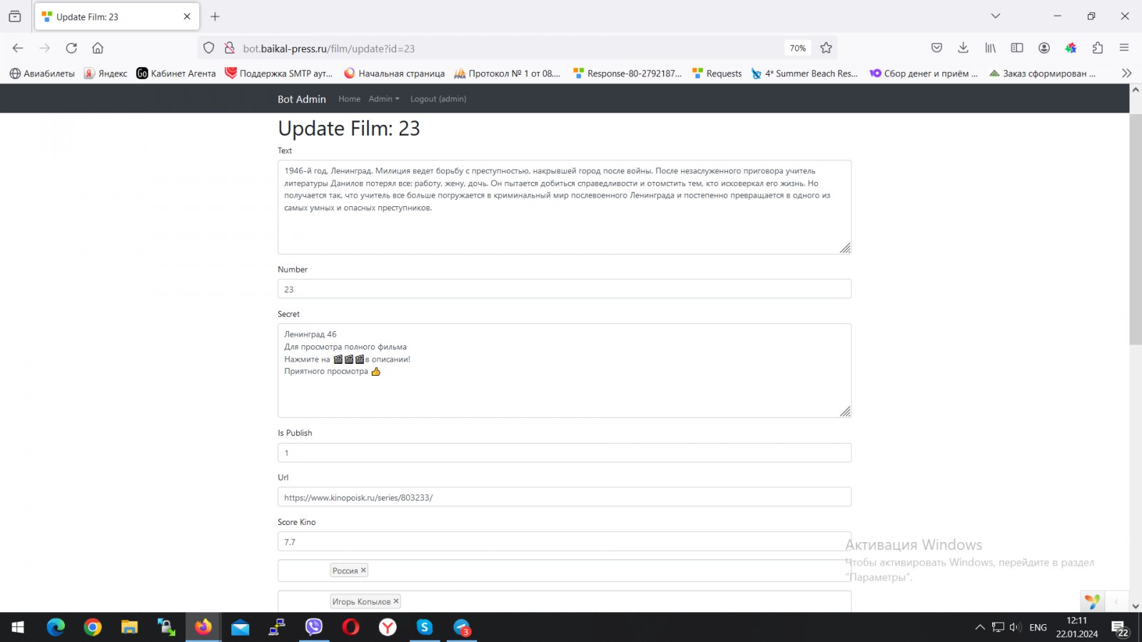Close the Update Film: 23 tab
The width and height of the screenshot is (1142, 642).
click(187, 16)
